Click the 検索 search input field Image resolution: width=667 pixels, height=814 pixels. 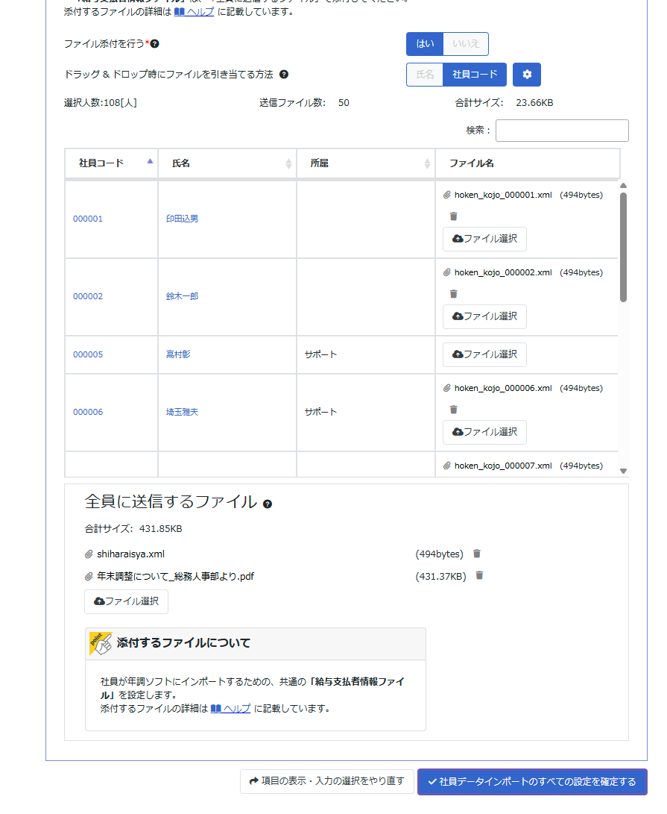coord(562,131)
